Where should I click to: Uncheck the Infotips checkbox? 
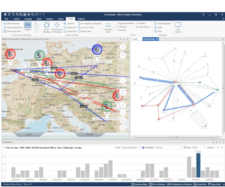[137, 23]
